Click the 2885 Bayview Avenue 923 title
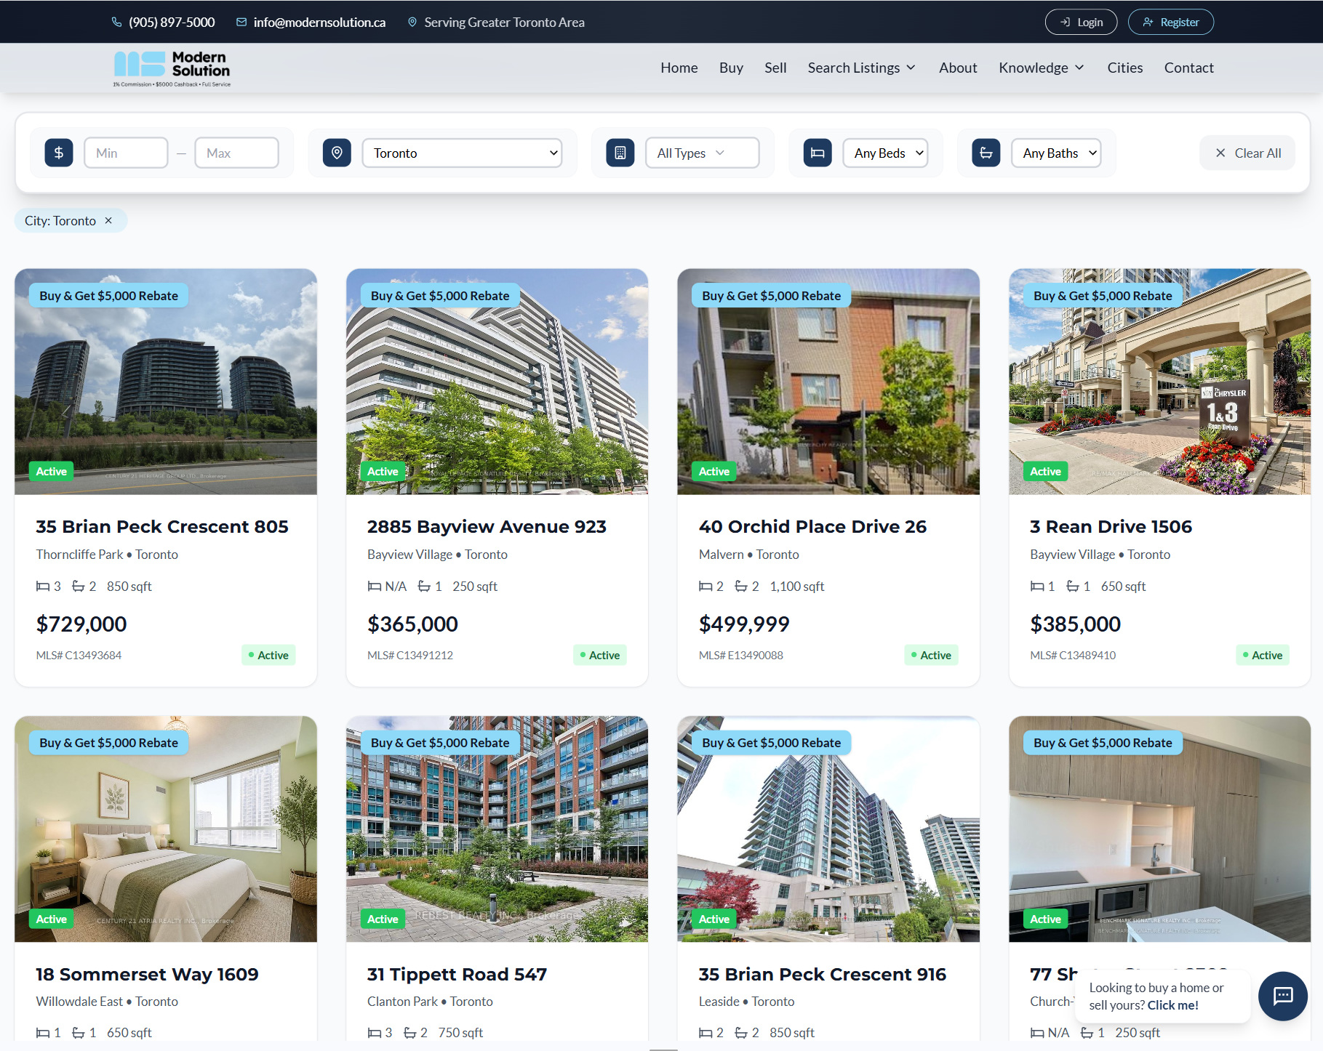The height and width of the screenshot is (1051, 1323). tap(487, 526)
